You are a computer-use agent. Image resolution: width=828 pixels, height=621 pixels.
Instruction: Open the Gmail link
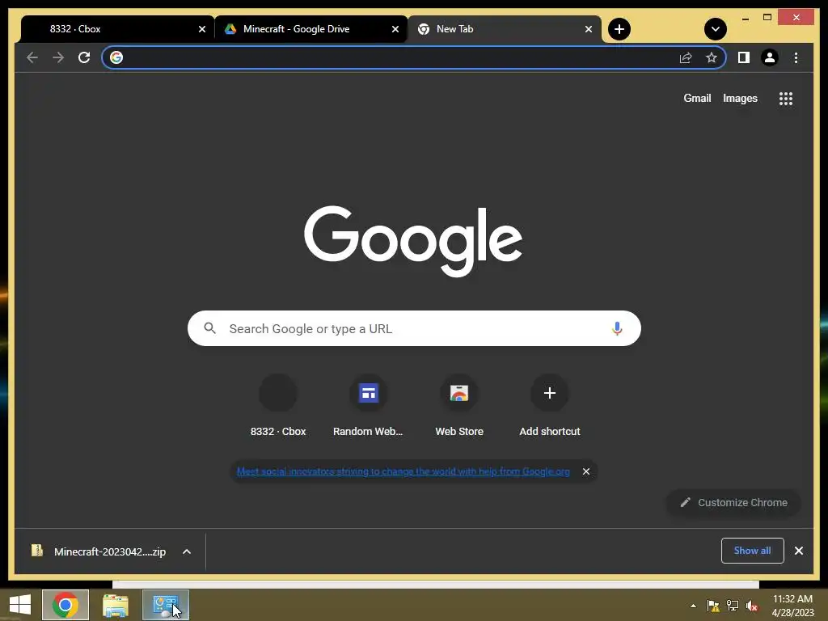click(x=697, y=98)
